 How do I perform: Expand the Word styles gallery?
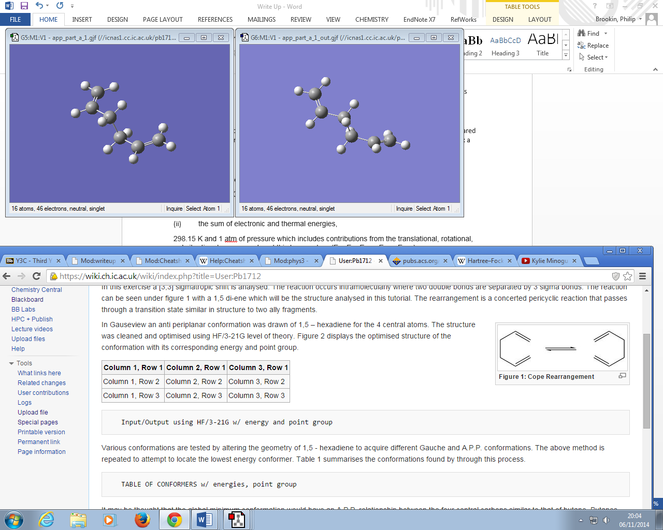coord(566,55)
